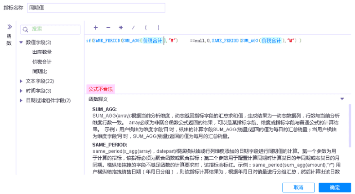
Task: Click 确定 to confirm formula
Action: click(x=335, y=187)
